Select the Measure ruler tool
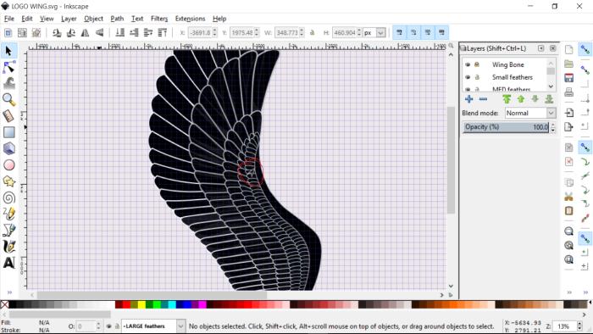The height and width of the screenshot is (334, 593). pyautogui.click(x=8, y=116)
